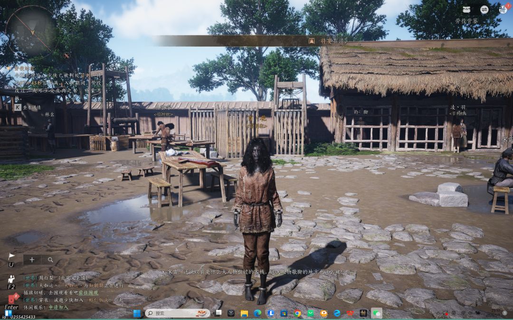Open File Explorer from the taskbar
This screenshot has height=320, width=513.
click(x=244, y=313)
